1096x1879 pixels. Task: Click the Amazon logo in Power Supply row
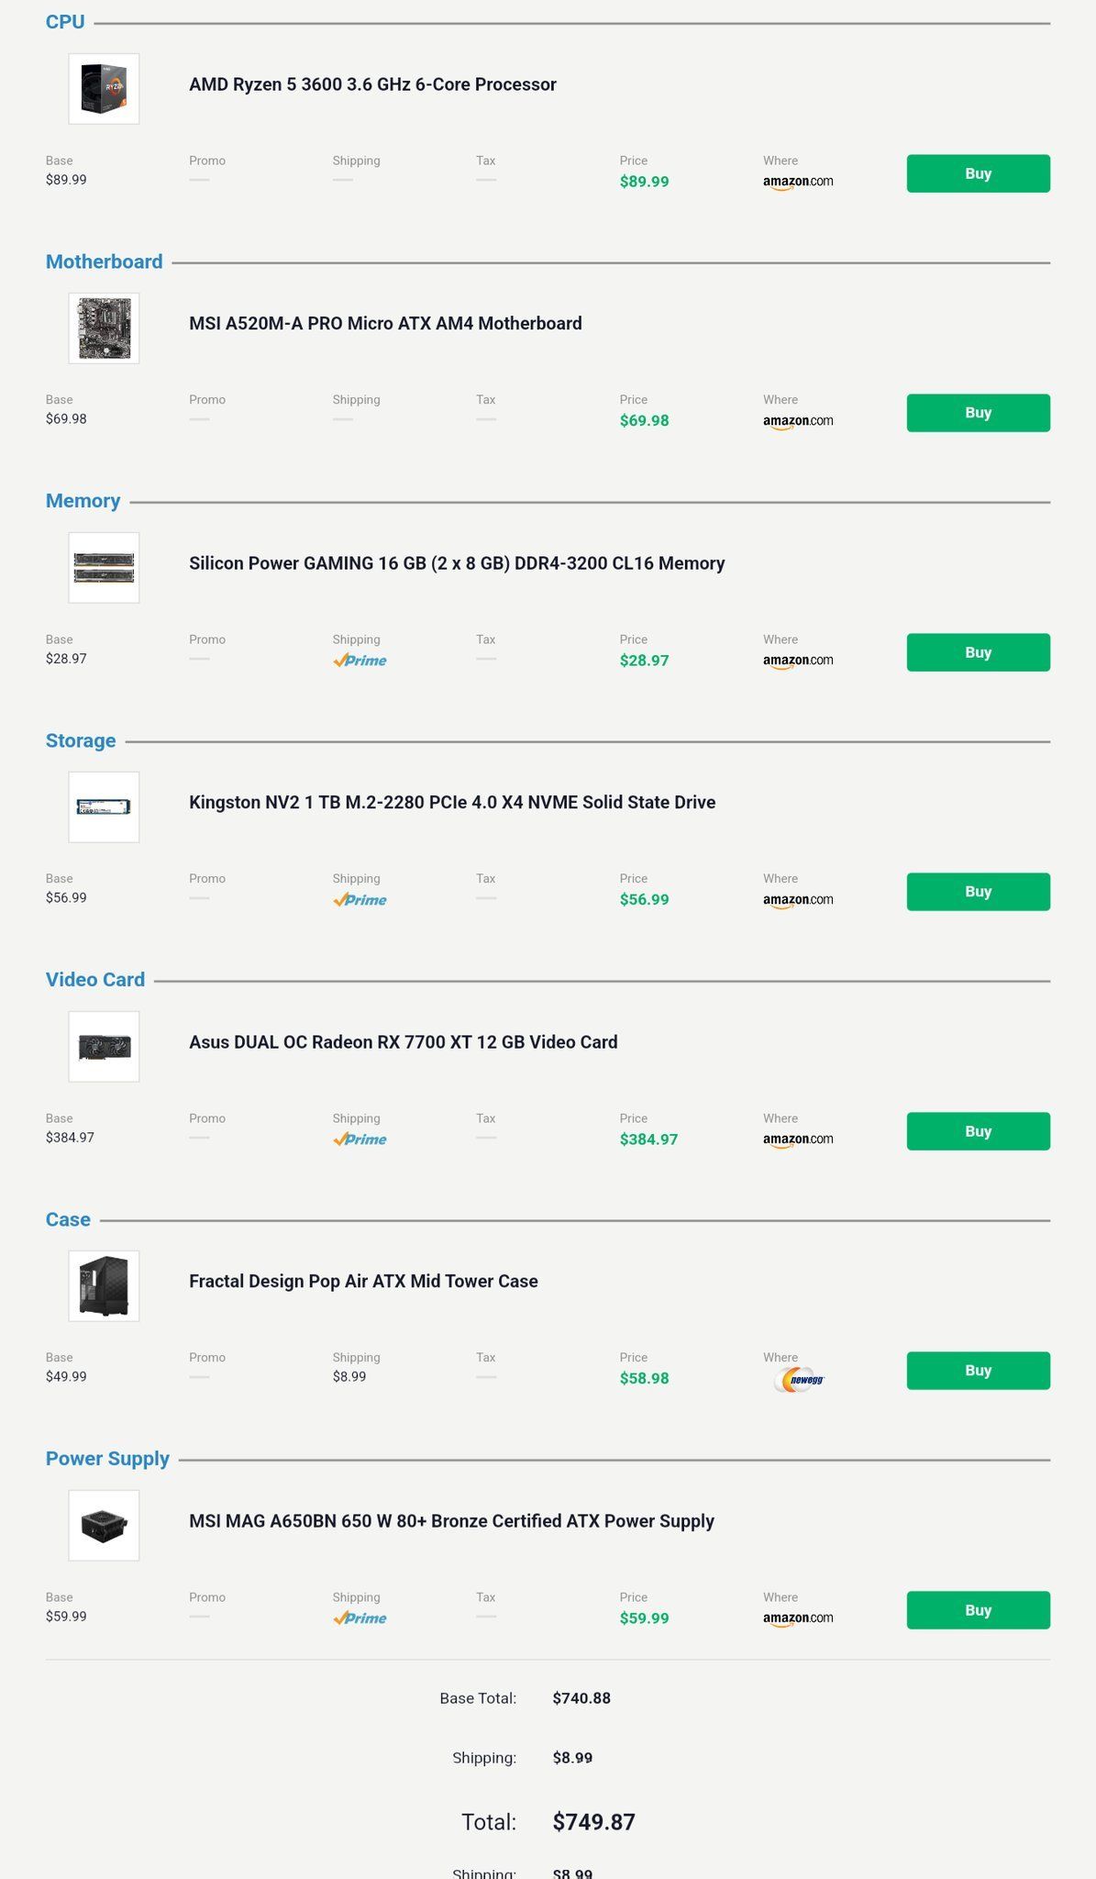798,1618
